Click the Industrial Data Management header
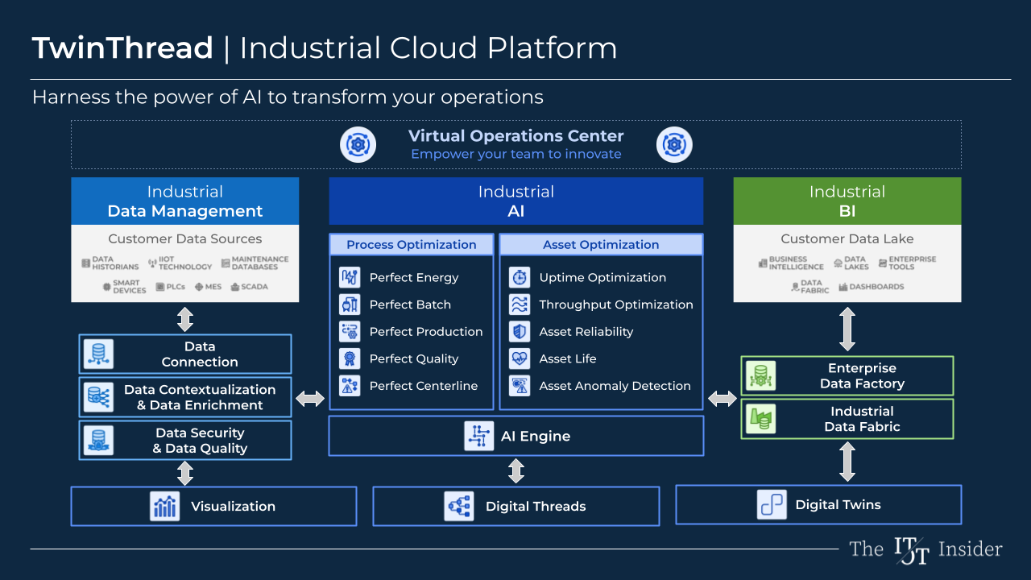1031x580 pixels. [x=185, y=201]
